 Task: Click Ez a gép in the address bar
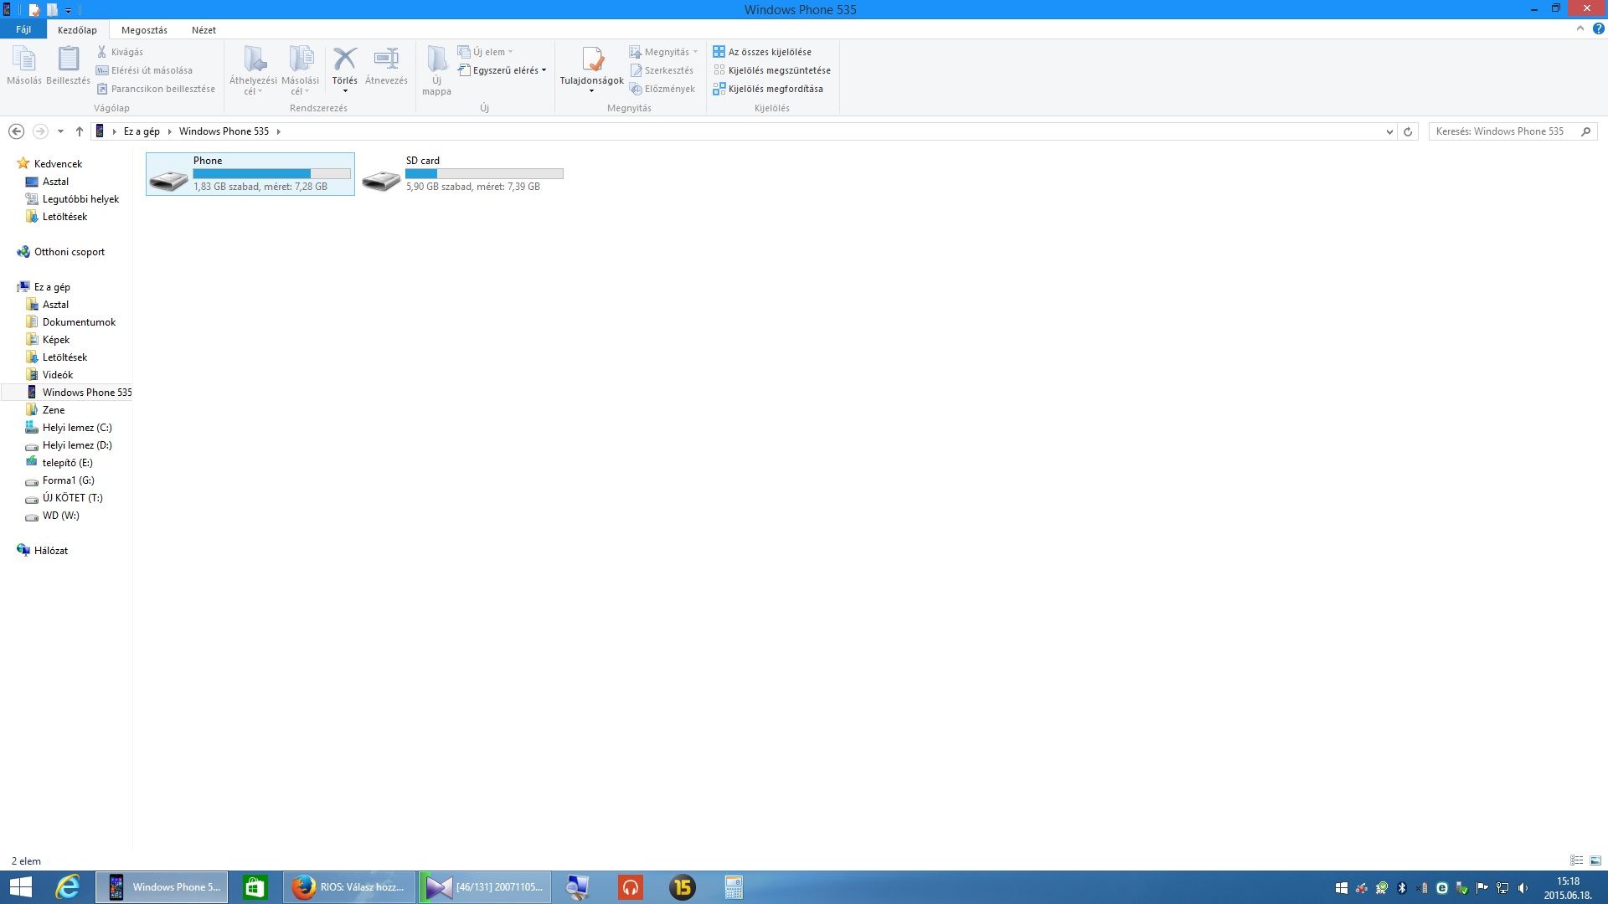pos(142,131)
